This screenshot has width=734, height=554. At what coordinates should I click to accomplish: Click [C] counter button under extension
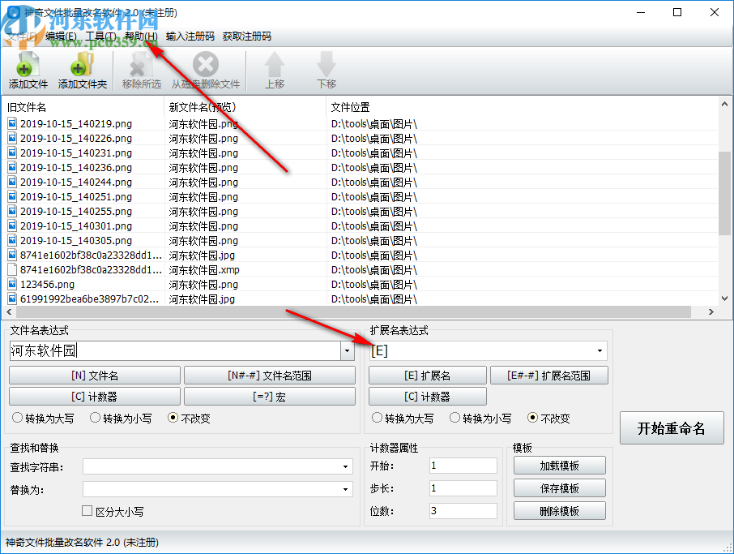coord(428,397)
